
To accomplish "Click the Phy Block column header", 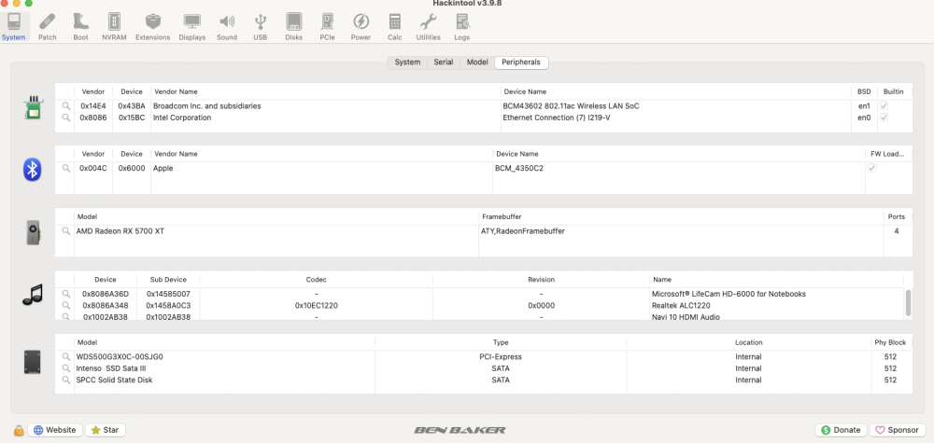I will [x=890, y=342].
